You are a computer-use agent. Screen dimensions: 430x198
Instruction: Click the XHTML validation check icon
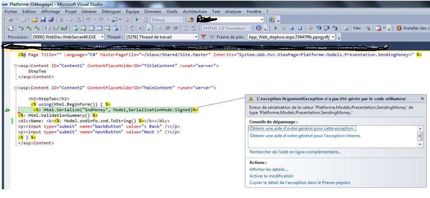[259, 28]
